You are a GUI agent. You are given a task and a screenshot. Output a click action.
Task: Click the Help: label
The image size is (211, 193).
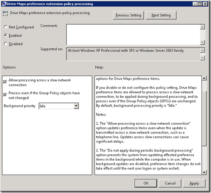[x=99, y=67]
